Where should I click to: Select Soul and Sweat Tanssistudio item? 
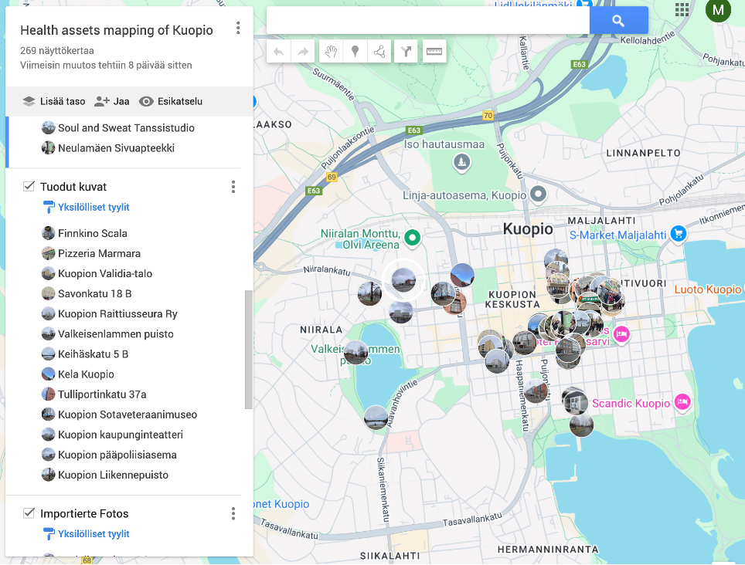[x=126, y=128]
